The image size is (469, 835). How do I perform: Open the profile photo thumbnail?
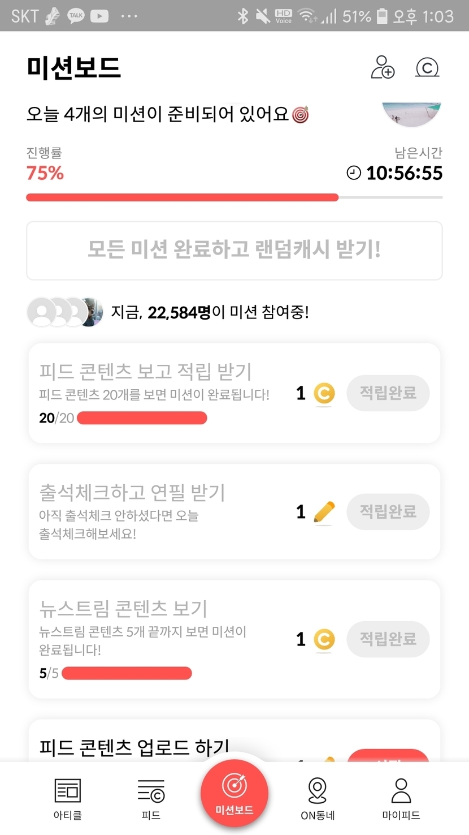[x=411, y=114]
